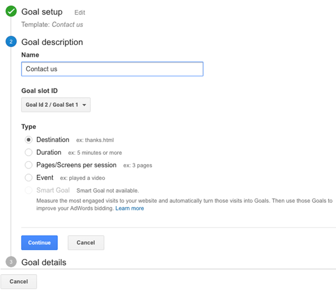Select Pages/Screens per session type
The width and height of the screenshot is (336, 291).
29,165
